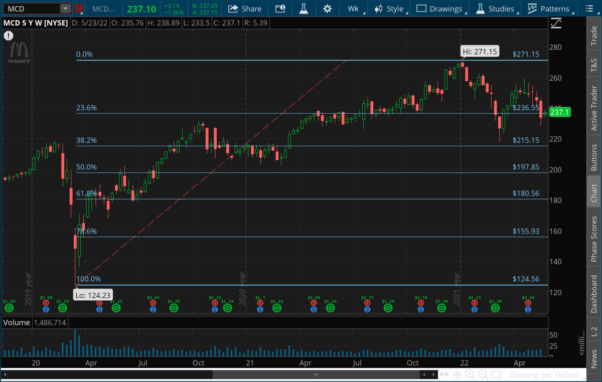Click the blue icon below $2.37 earnings
Screen dimensions: 602x382
point(368,309)
